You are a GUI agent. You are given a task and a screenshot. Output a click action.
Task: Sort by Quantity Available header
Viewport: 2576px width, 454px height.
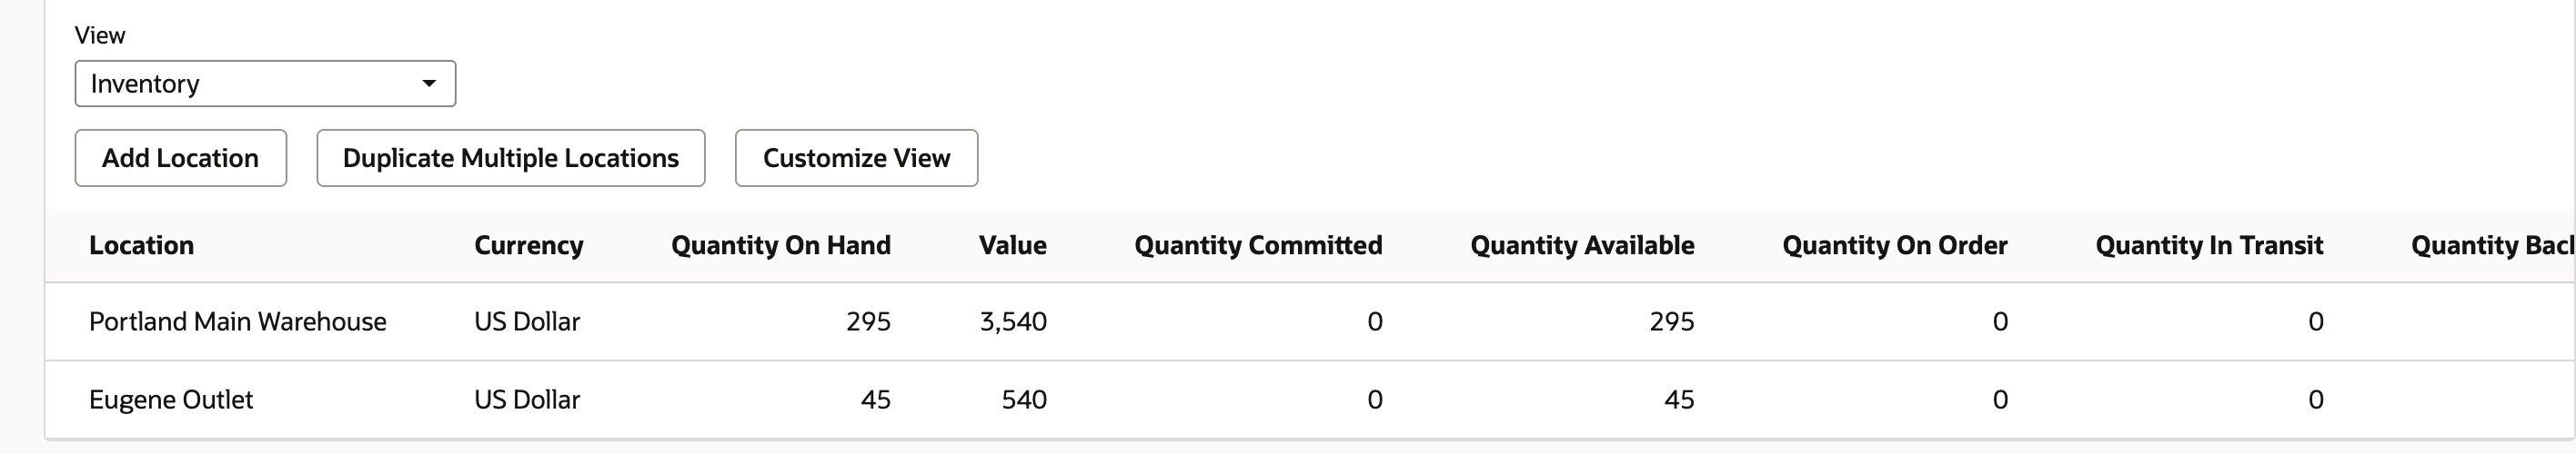point(1583,245)
